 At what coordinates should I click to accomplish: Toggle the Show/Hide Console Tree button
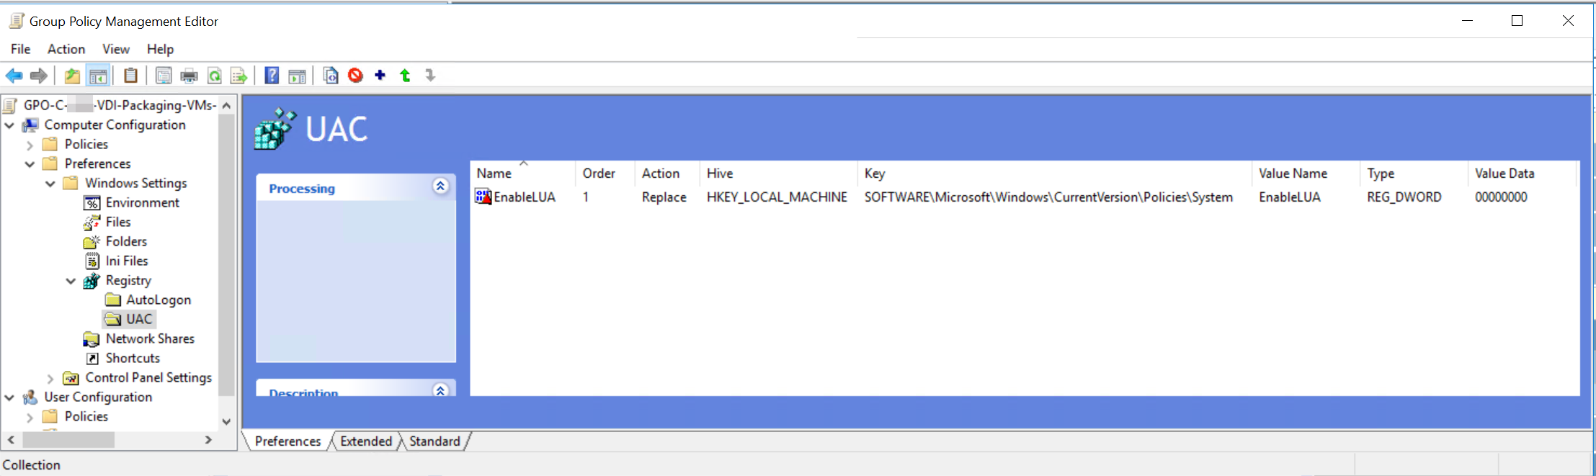tap(98, 76)
